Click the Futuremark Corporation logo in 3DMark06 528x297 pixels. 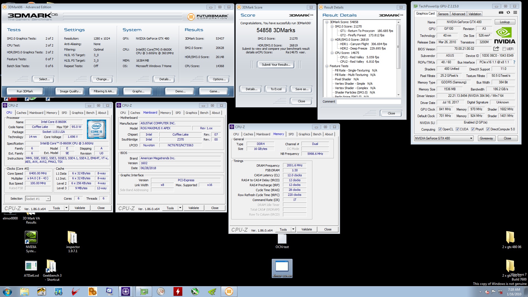pos(208,17)
